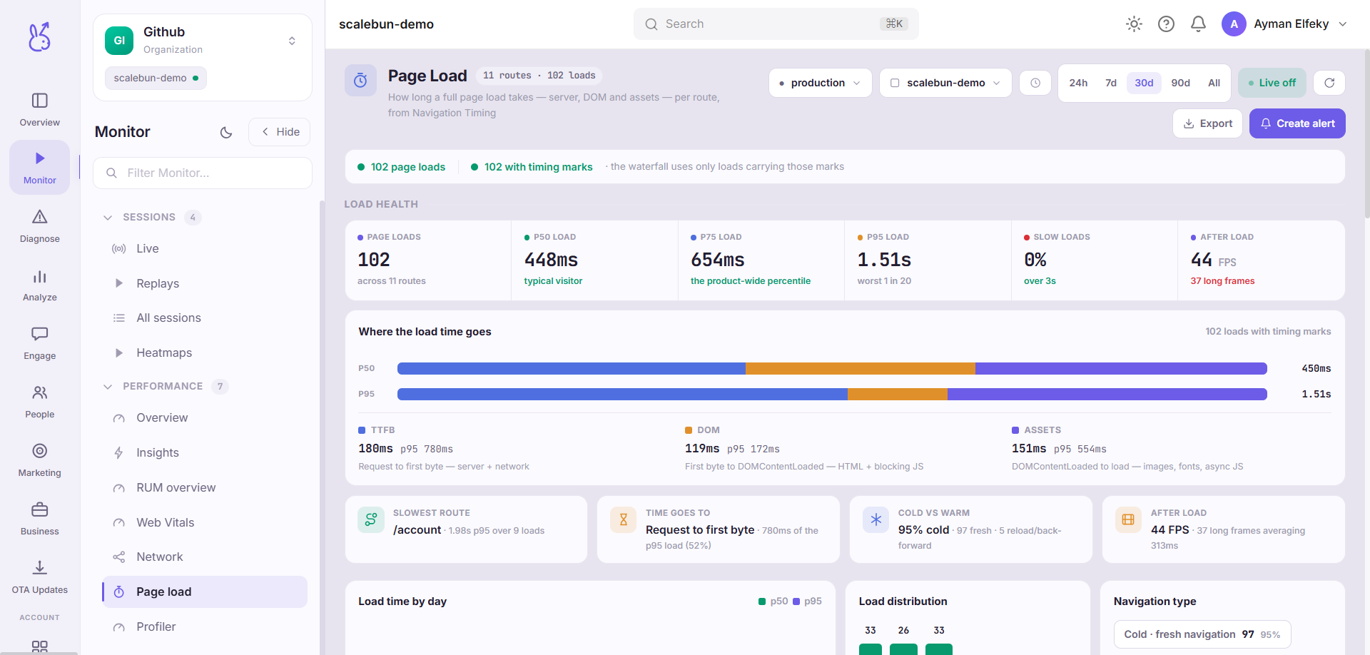Open the production environment dropdown

pyautogui.click(x=821, y=83)
